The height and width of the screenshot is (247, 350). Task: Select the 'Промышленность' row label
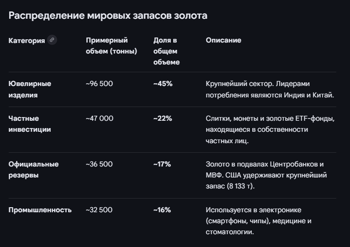click(x=40, y=210)
